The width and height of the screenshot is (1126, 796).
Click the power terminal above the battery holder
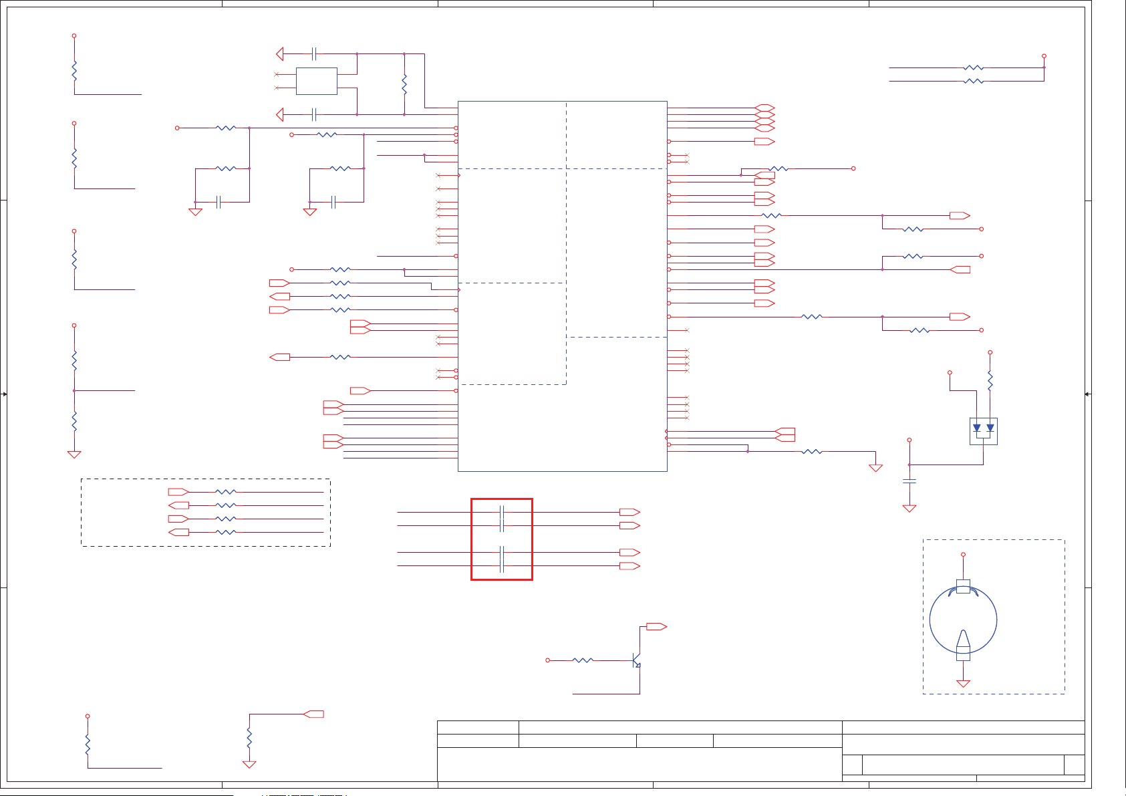(x=963, y=554)
